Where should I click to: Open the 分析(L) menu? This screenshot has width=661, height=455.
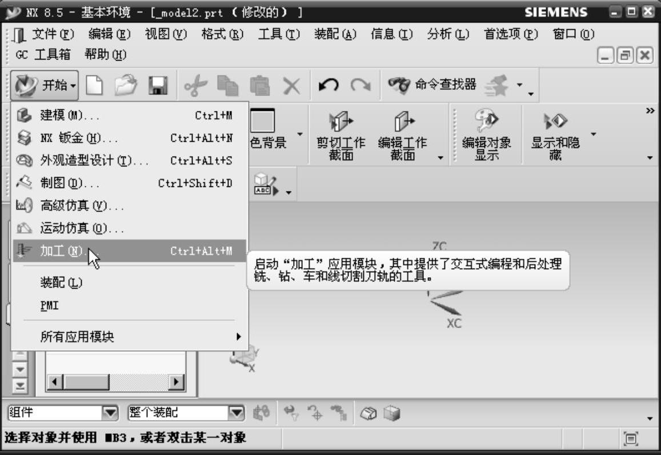(x=448, y=34)
